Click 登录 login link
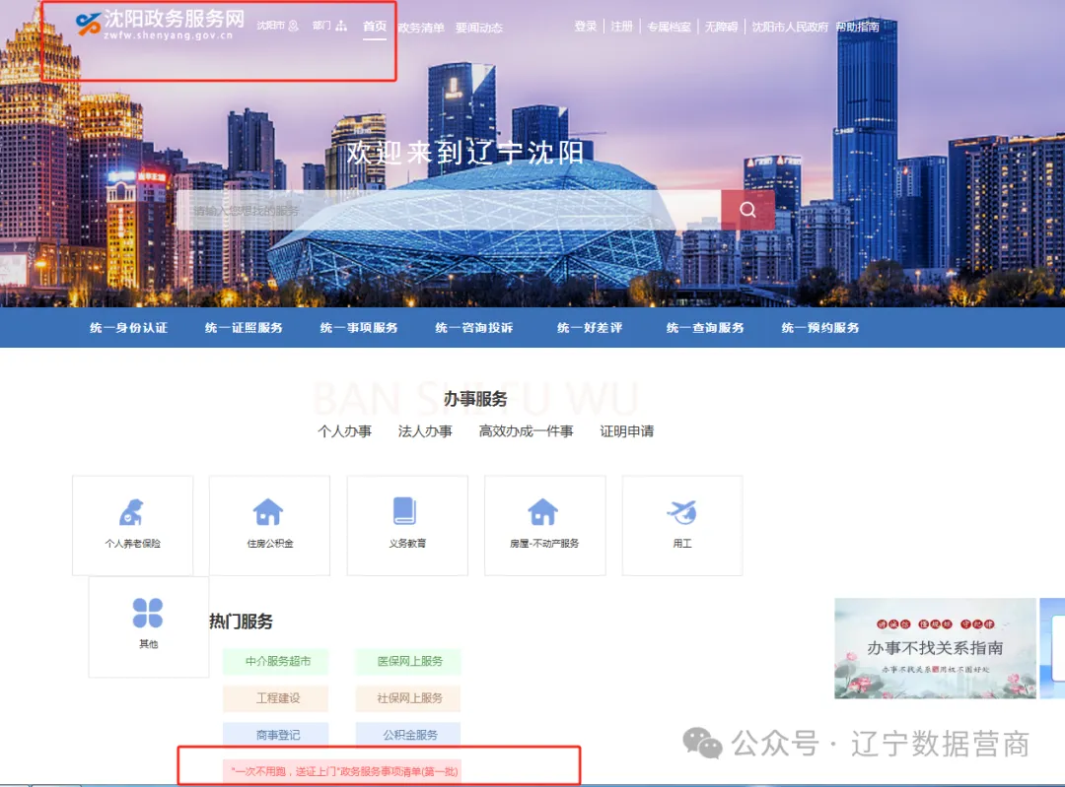Screen dimensions: 1065x787 point(586,27)
